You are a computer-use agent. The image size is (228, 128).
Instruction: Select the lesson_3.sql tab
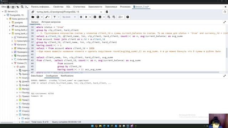click(x=141, y=7)
